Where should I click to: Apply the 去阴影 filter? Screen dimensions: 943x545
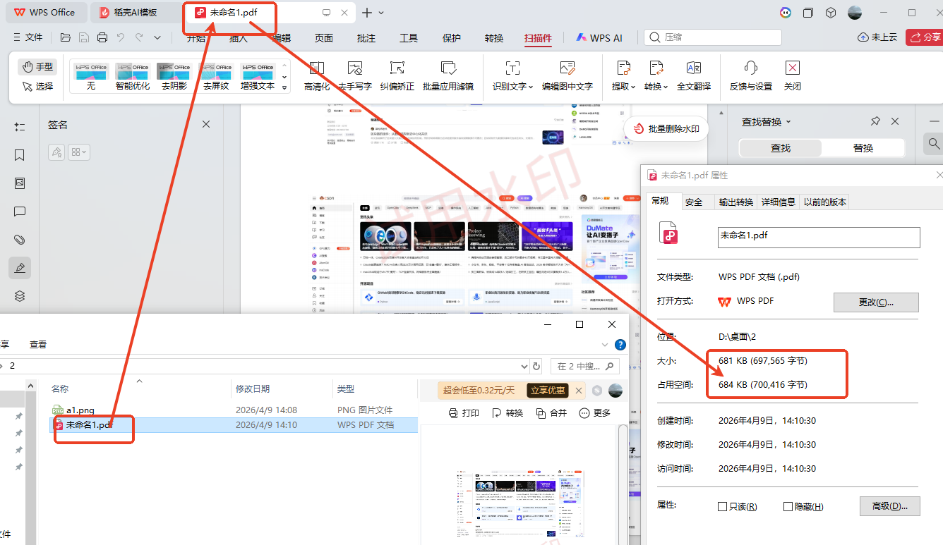click(174, 76)
